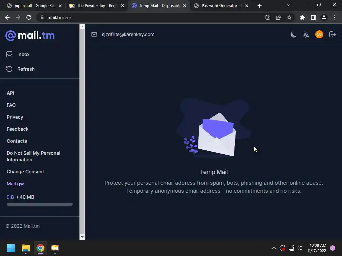Viewport: 342px width, 256px height.
Task: Click Chrome icon in taskbar
Action: click(x=40, y=248)
